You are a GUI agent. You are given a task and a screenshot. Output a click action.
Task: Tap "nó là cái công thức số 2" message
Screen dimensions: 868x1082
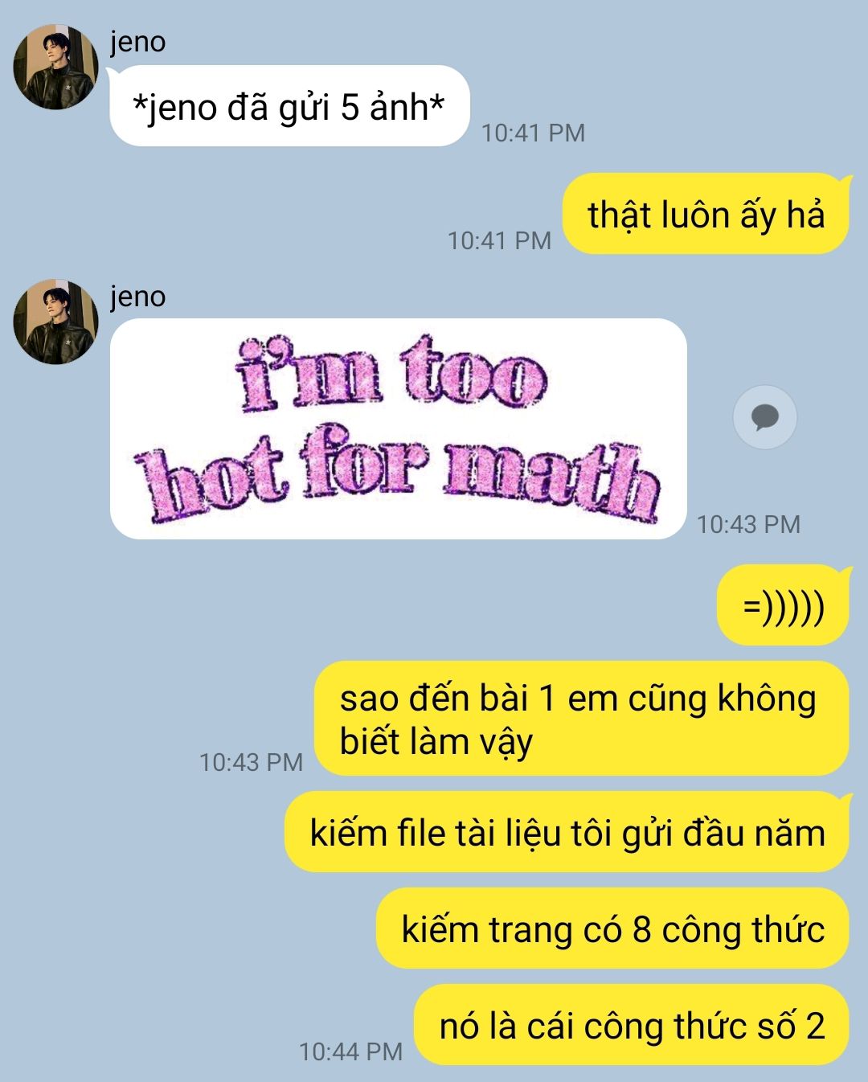point(632,1025)
